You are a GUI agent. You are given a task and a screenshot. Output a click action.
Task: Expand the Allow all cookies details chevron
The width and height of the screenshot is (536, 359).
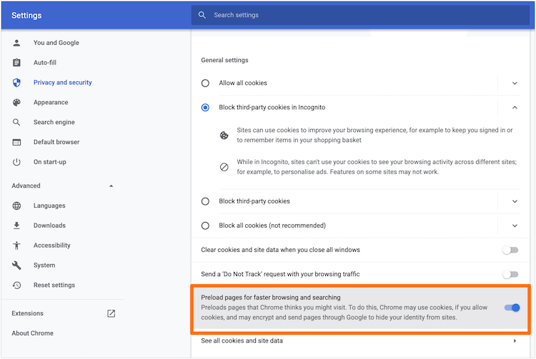point(515,84)
